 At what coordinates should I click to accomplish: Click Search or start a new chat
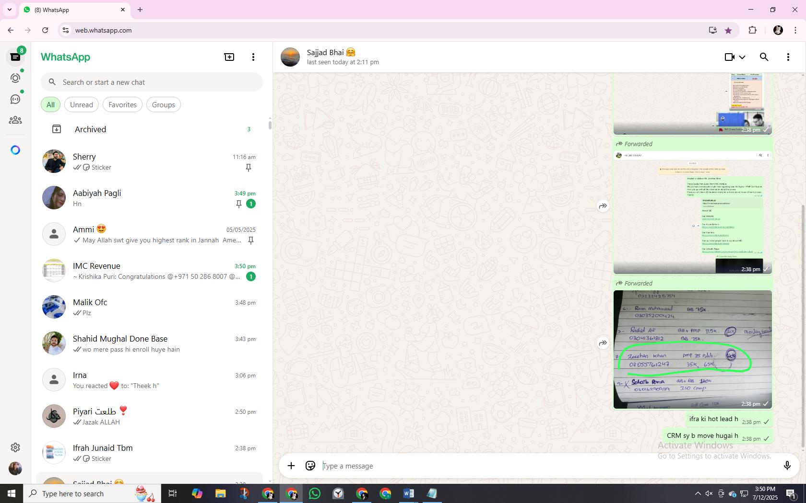click(152, 82)
